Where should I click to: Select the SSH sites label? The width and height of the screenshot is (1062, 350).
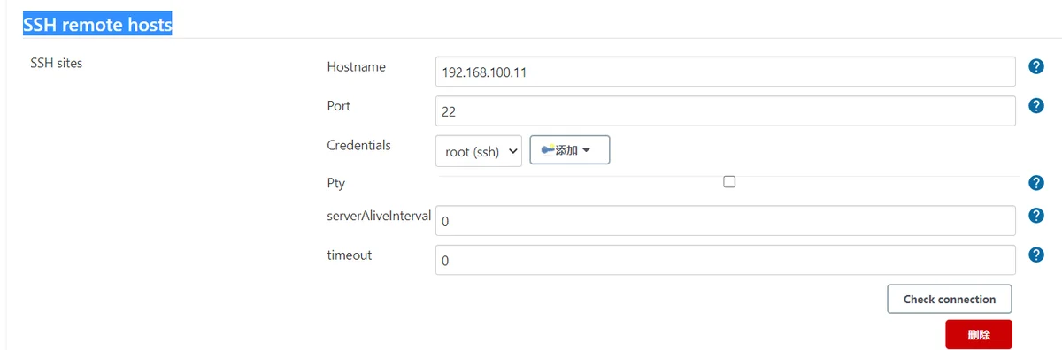pos(57,63)
